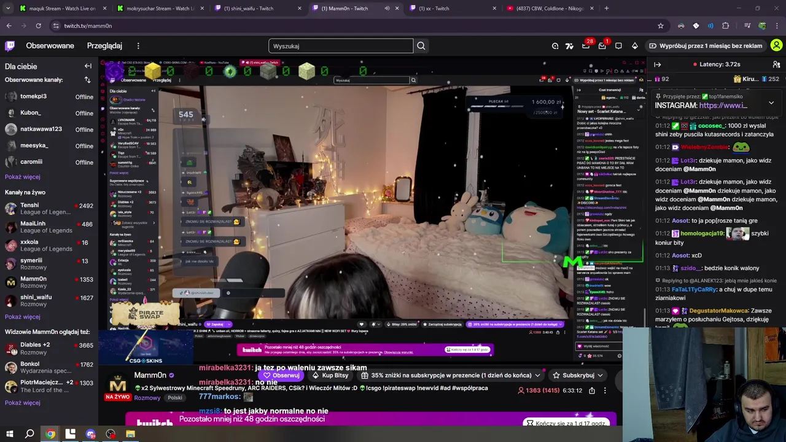Open xxkola live channel

click(49, 246)
